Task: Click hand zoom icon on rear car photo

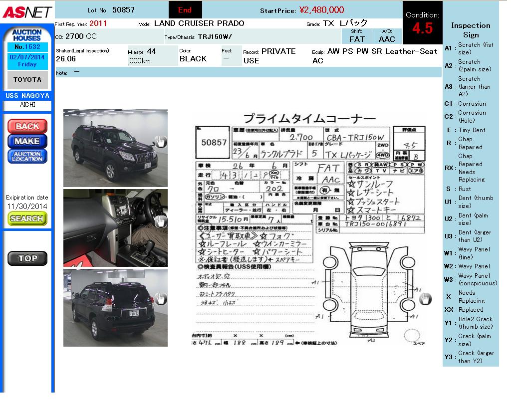Action: 160,299
